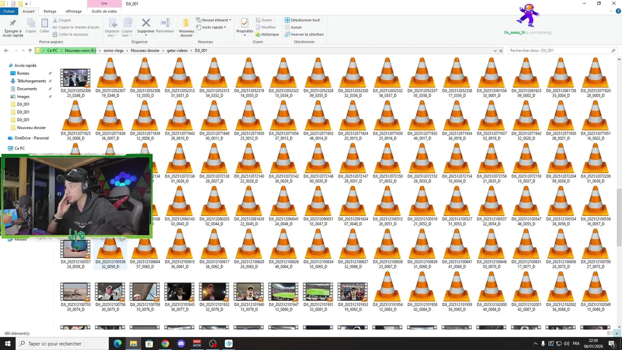Image resolution: width=622 pixels, height=350 pixels.
Task: Open Documents in the navigation pane
Action: pyautogui.click(x=27, y=89)
